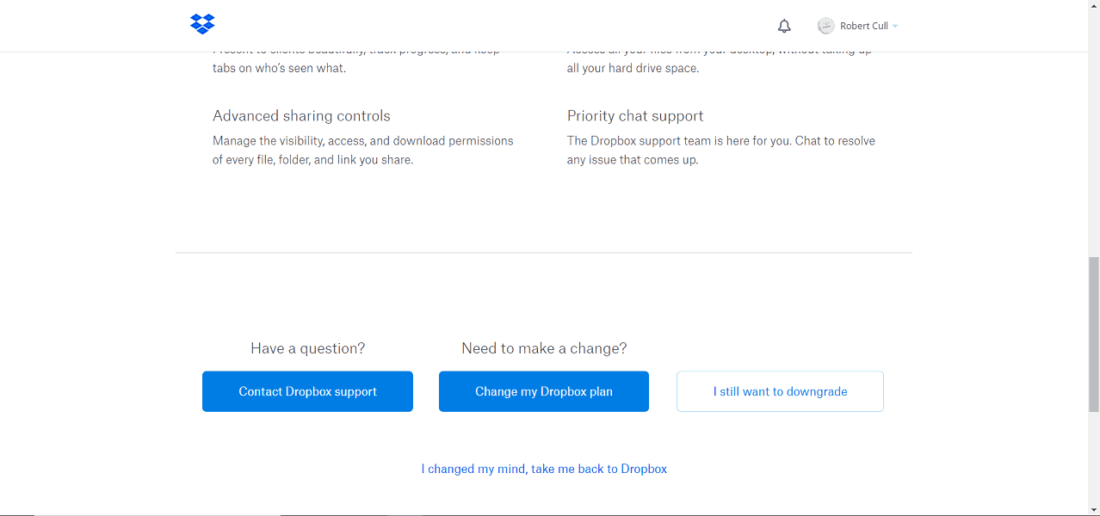The width and height of the screenshot is (1100, 516).
Task: Click the scrollbar down arrow
Action: pos(1093,508)
